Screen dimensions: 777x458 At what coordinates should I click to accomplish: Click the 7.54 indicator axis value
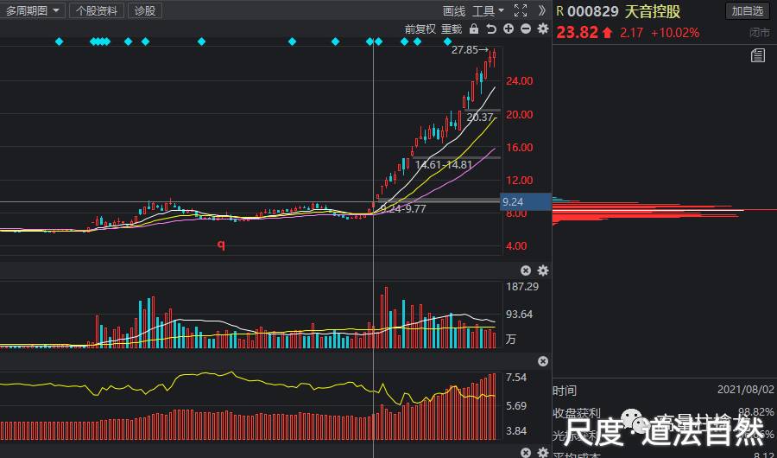(516, 378)
